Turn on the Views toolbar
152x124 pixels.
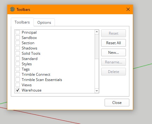tap(18, 85)
